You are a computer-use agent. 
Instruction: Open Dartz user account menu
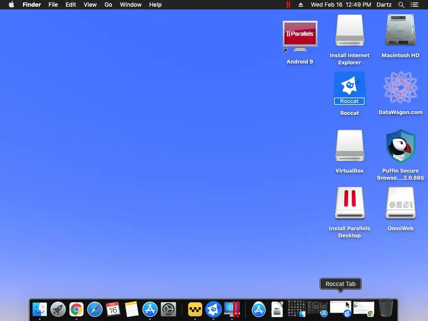pos(384,5)
